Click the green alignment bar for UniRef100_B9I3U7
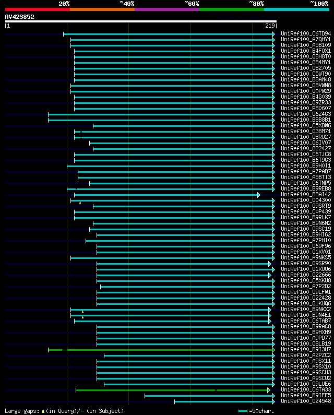 160,350
